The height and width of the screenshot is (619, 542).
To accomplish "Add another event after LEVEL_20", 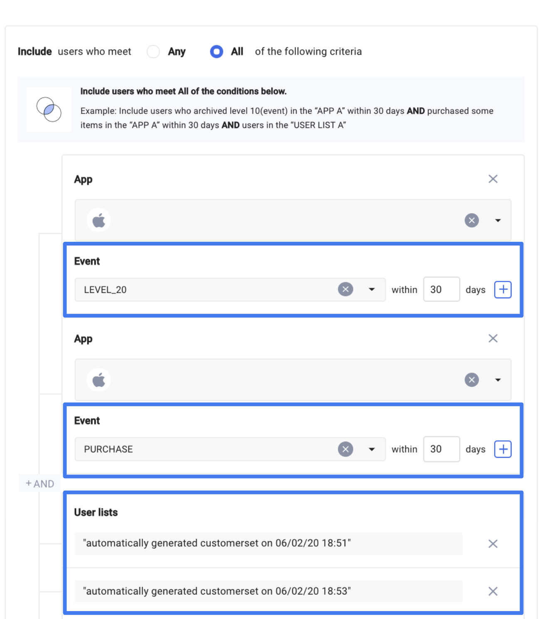I will 503,289.
